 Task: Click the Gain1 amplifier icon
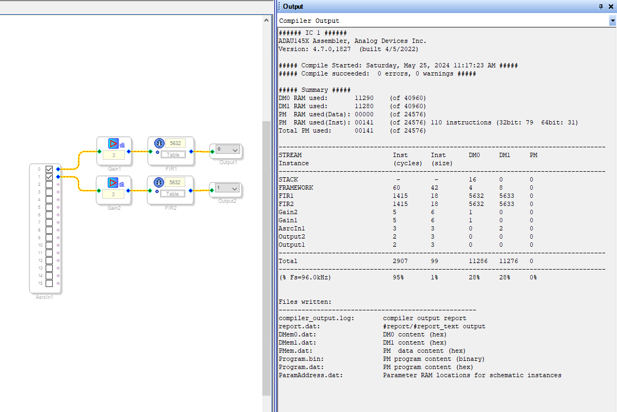(114, 143)
